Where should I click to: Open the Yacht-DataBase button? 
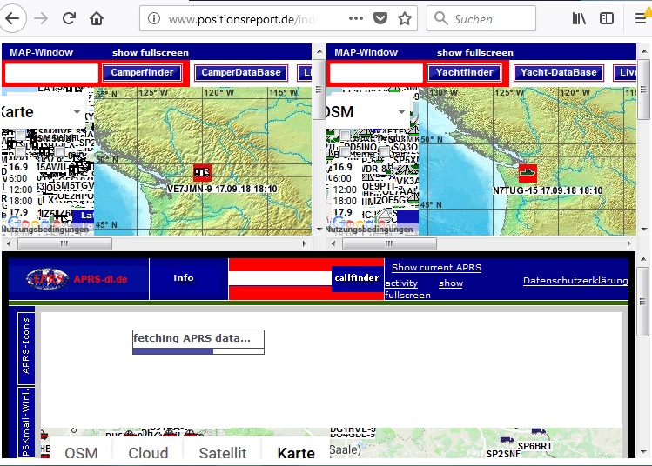[559, 73]
